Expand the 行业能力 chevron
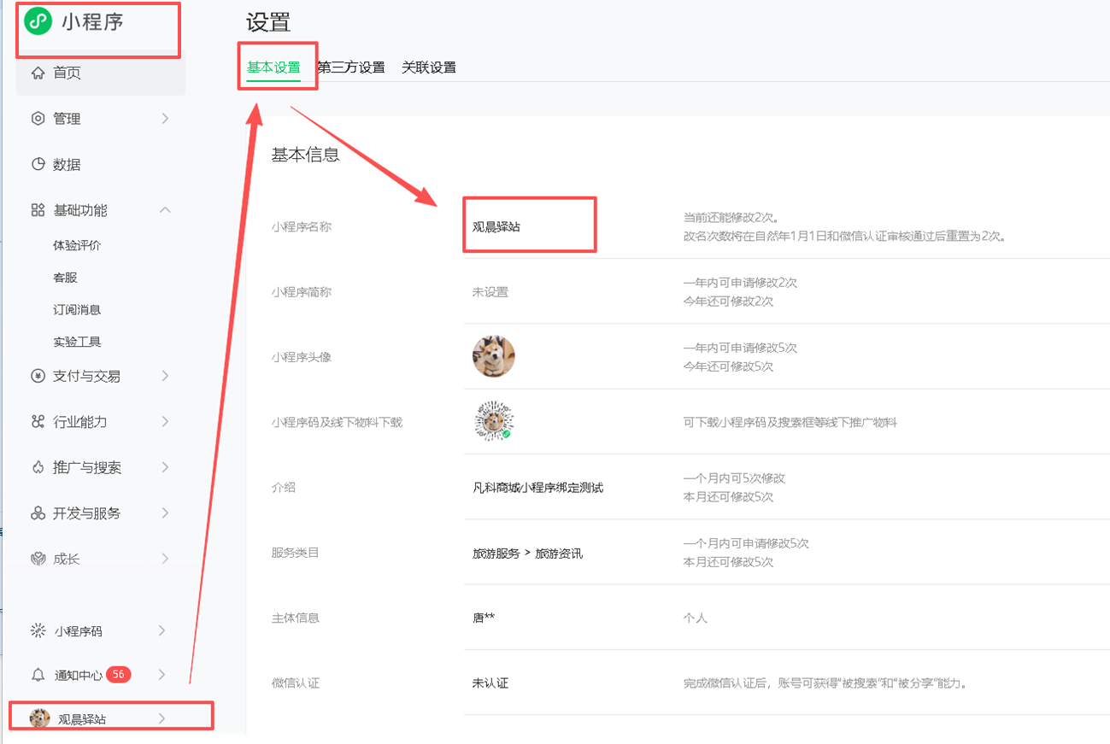Viewport: 1110px width, 744px height. point(165,422)
